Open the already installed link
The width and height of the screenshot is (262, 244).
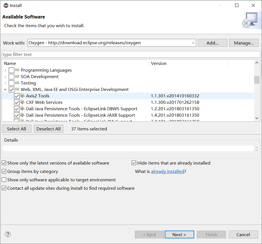coord(168,171)
